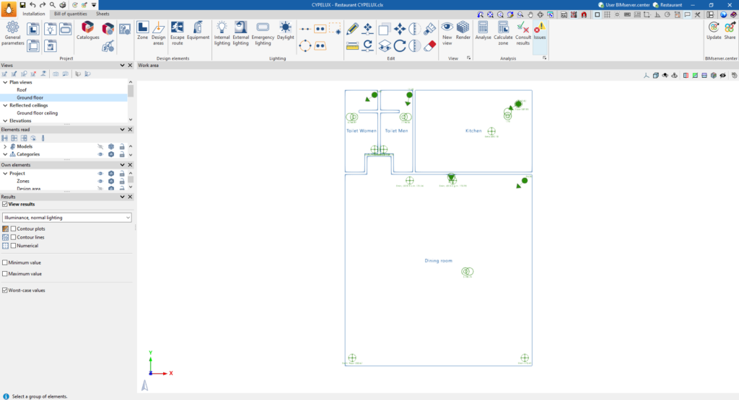The height and width of the screenshot is (400, 739).
Task: Collapse the Plan views tree node
Action: 5,82
